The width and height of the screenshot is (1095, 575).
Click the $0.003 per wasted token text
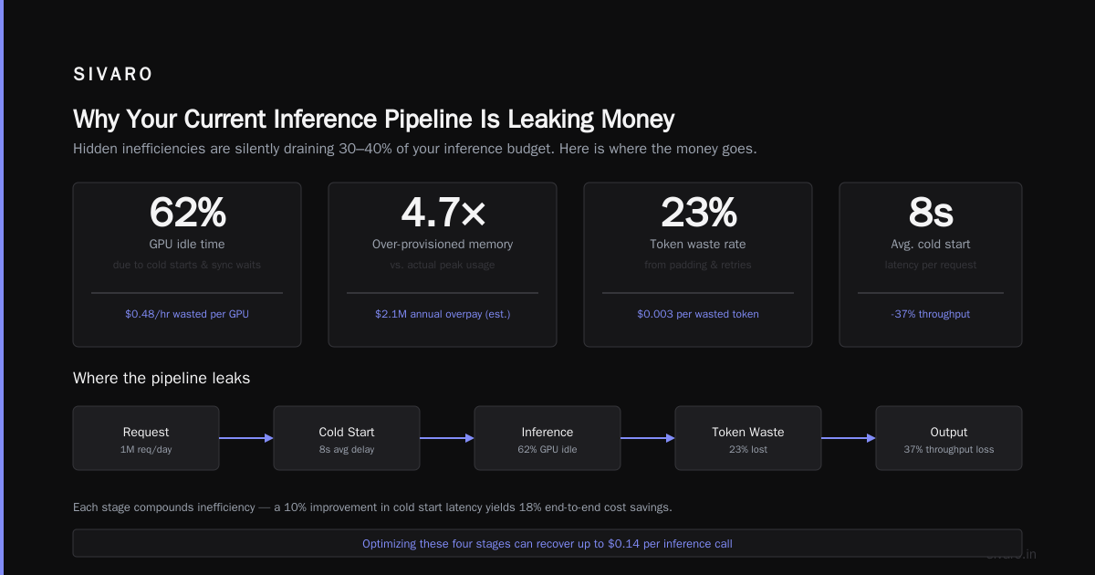(x=698, y=314)
